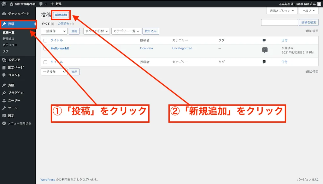The width and height of the screenshot is (323, 184).
Task: Click the 投稿 pushpin icon
Action: pyautogui.click(x=4, y=24)
